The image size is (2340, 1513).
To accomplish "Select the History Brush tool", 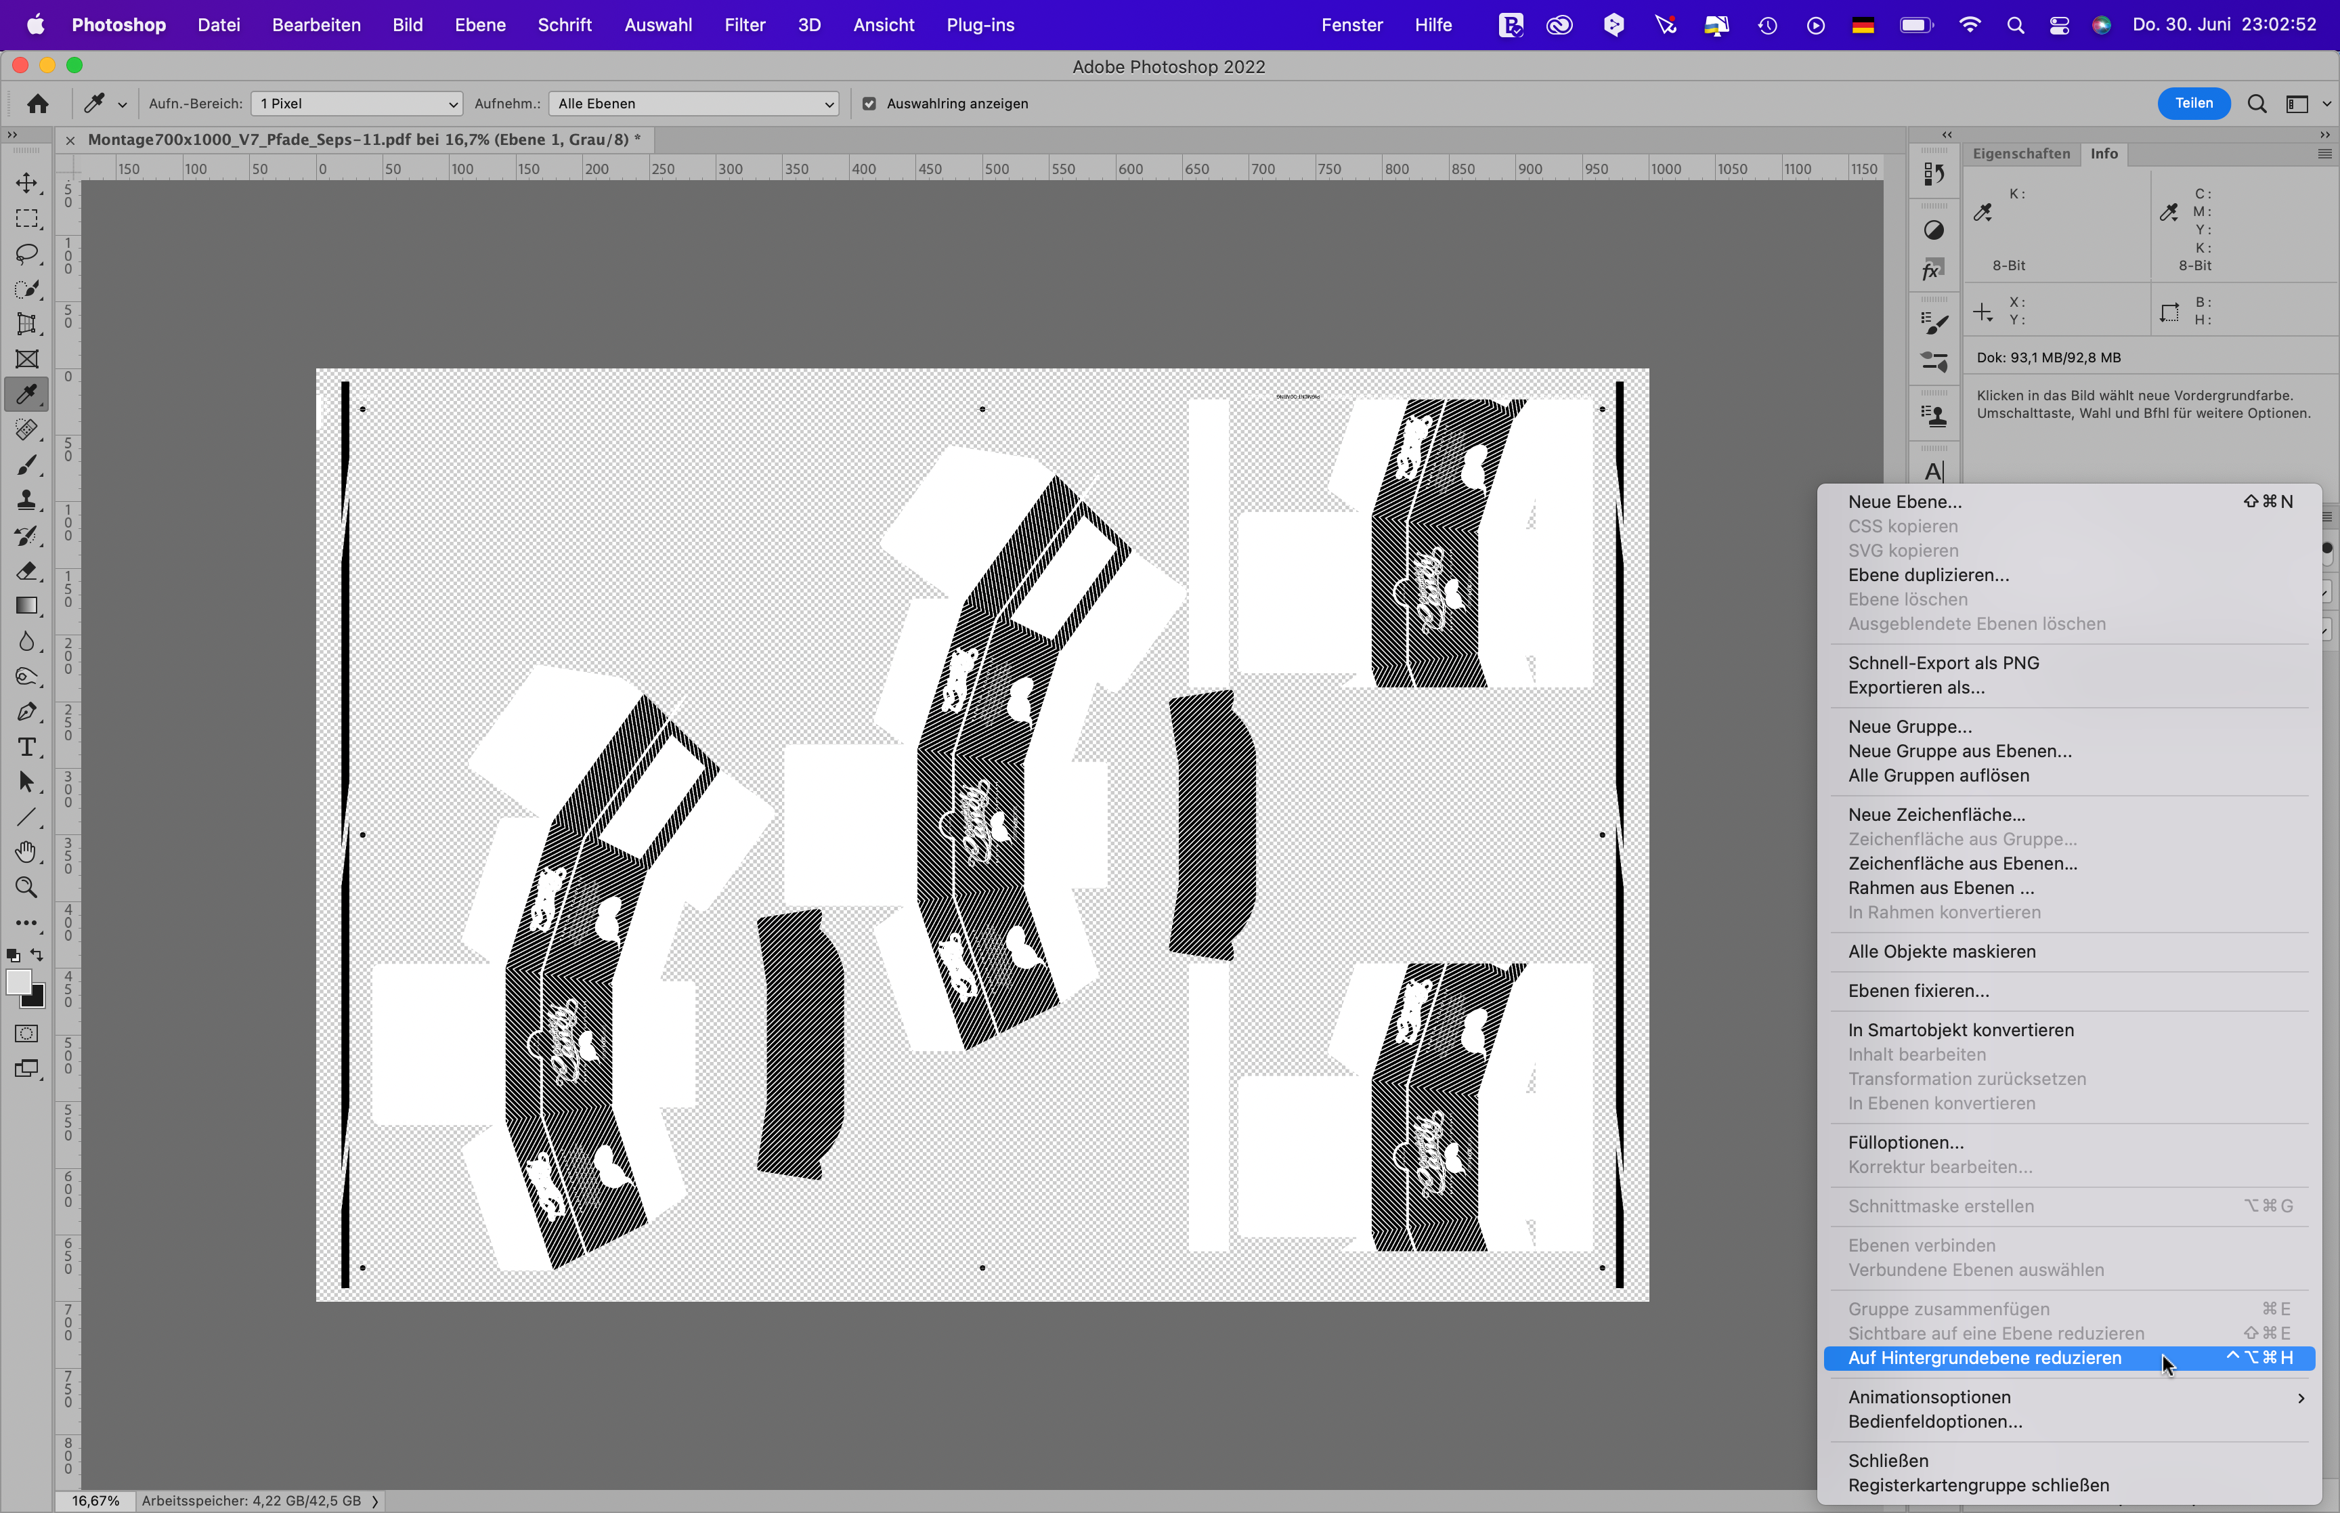I will [26, 536].
